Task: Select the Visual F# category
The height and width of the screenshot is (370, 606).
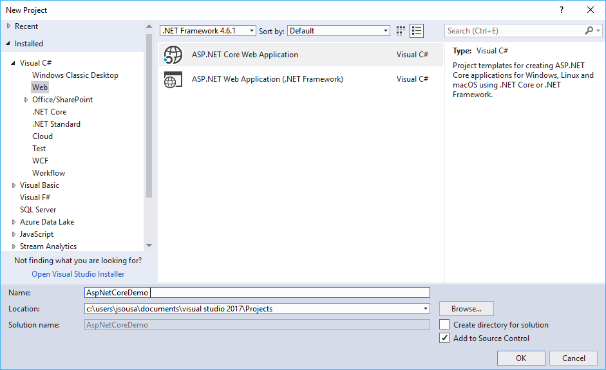Action: tap(35, 198)
